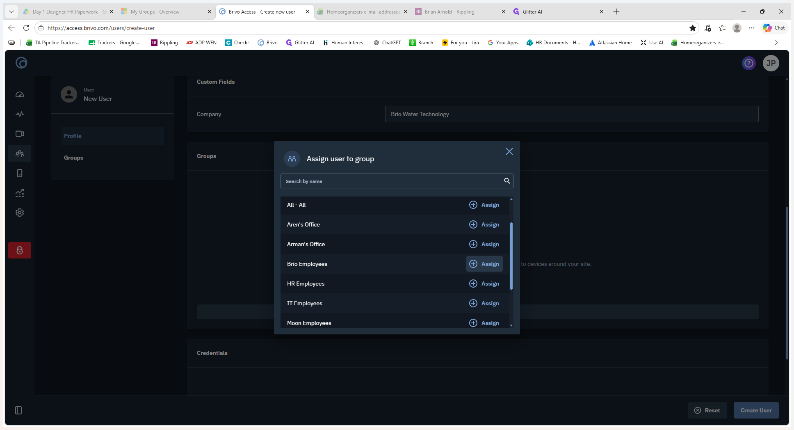Click the group list scroll down arrow
The image size is (794, 430).
coord(511,325)
